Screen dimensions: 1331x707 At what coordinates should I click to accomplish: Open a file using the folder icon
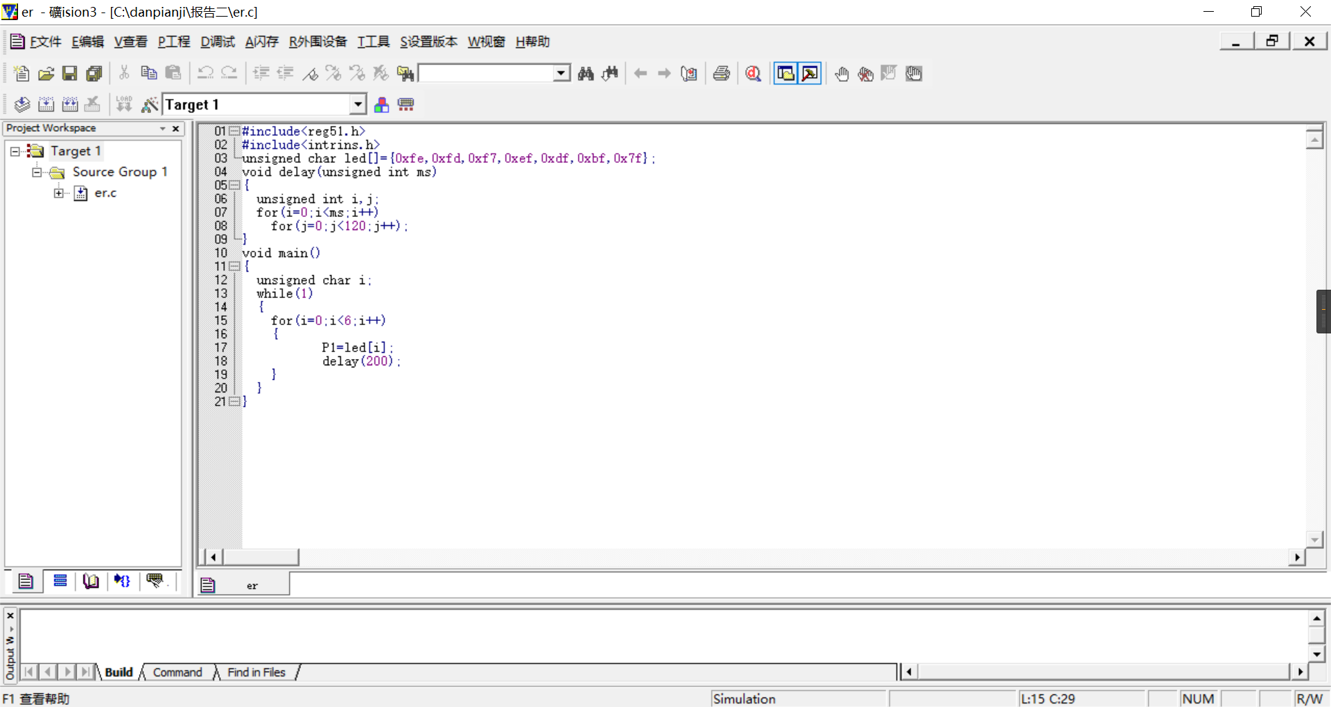pos(46,73)
